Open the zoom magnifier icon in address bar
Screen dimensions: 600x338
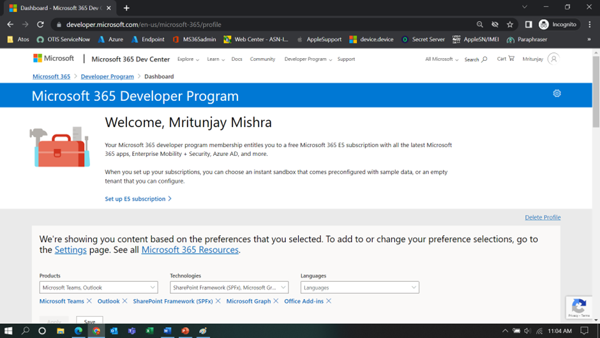tap(479, 24)
